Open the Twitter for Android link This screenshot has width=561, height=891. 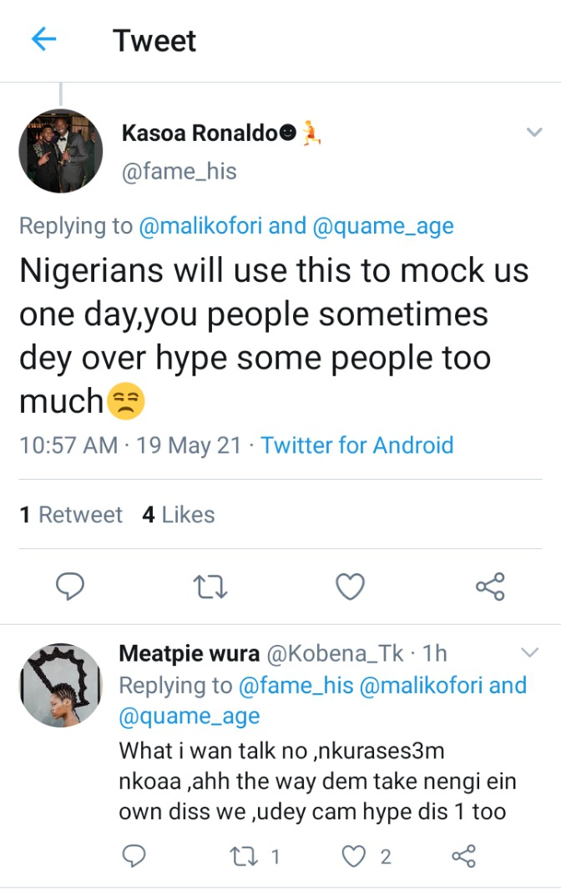coord(357,445)
